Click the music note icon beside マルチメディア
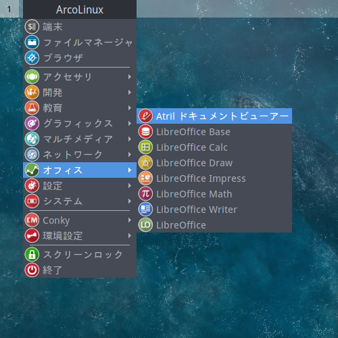Screen dimensions: 338x338 tap(32, 139)
